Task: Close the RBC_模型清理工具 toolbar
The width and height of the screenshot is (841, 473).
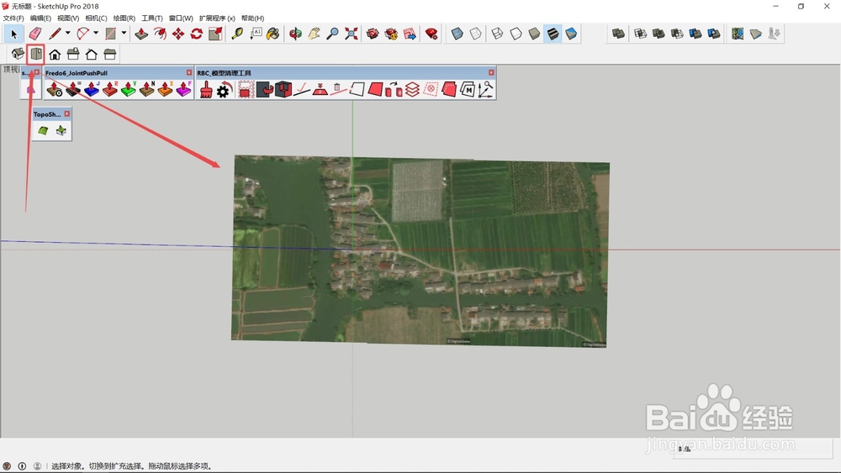Action: [491, 72]
